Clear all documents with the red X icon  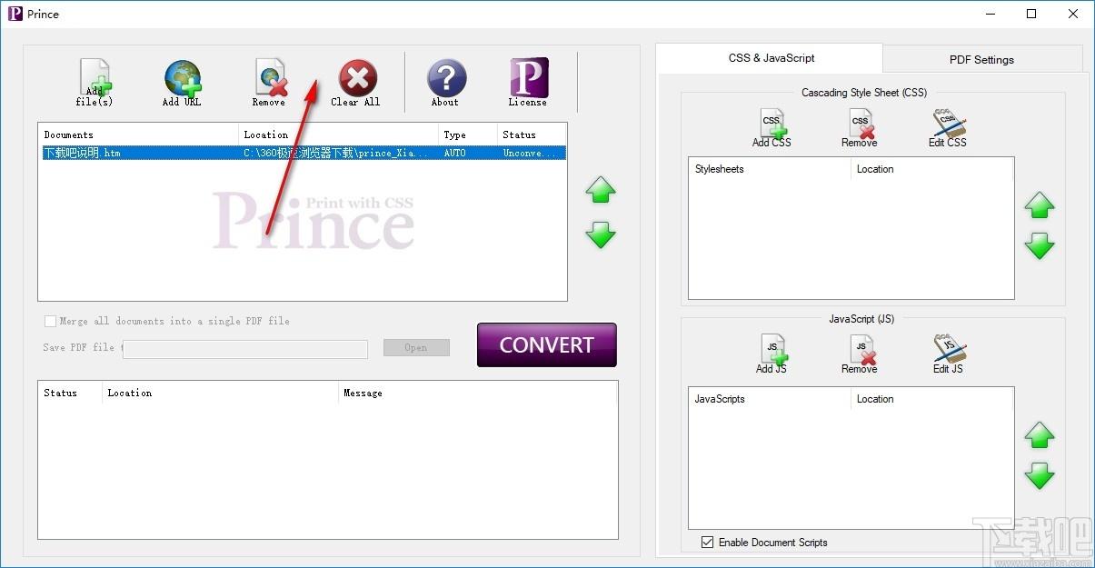point(356,82)
